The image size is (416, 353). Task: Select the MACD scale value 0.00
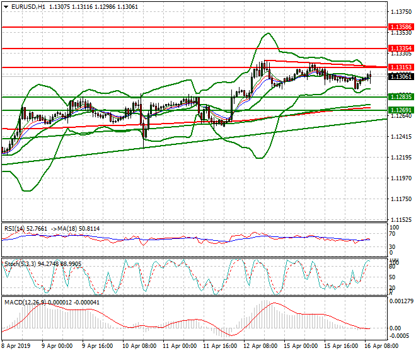pos(395,328)
